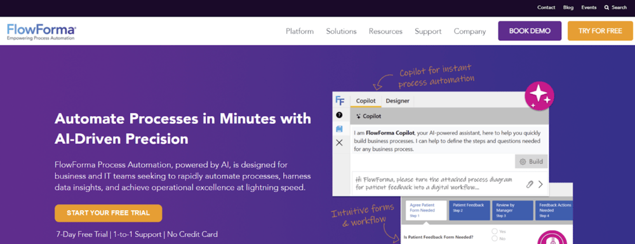Select Feedback Actions Needed step

(x=554, y=210)
